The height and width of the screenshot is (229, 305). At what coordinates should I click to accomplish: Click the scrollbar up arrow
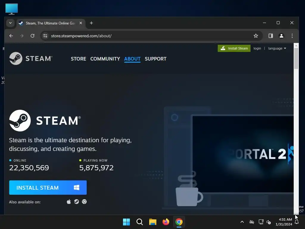click(x=296, y=45)
